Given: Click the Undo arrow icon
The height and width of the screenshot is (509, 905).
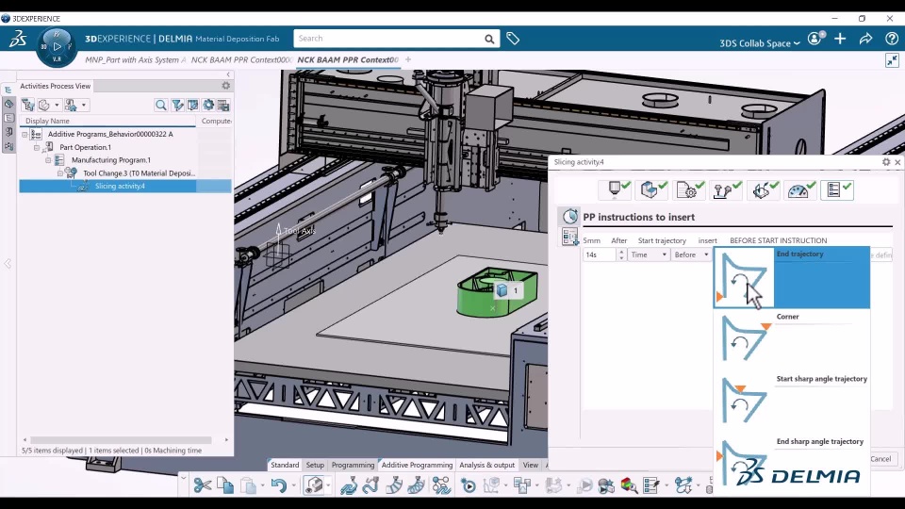Looking at the screenshot, I should coord(279,485).
